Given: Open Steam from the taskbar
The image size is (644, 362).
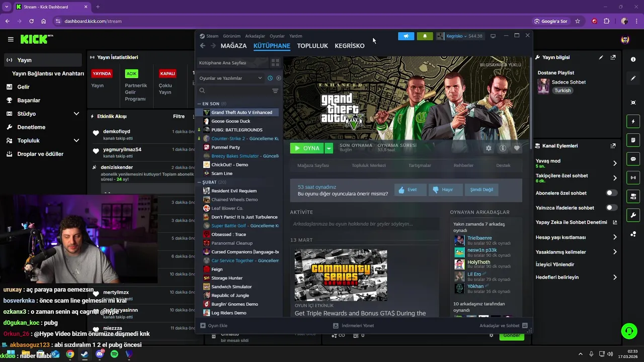Looking at the screenshot, I should click(x=85, y=354).
